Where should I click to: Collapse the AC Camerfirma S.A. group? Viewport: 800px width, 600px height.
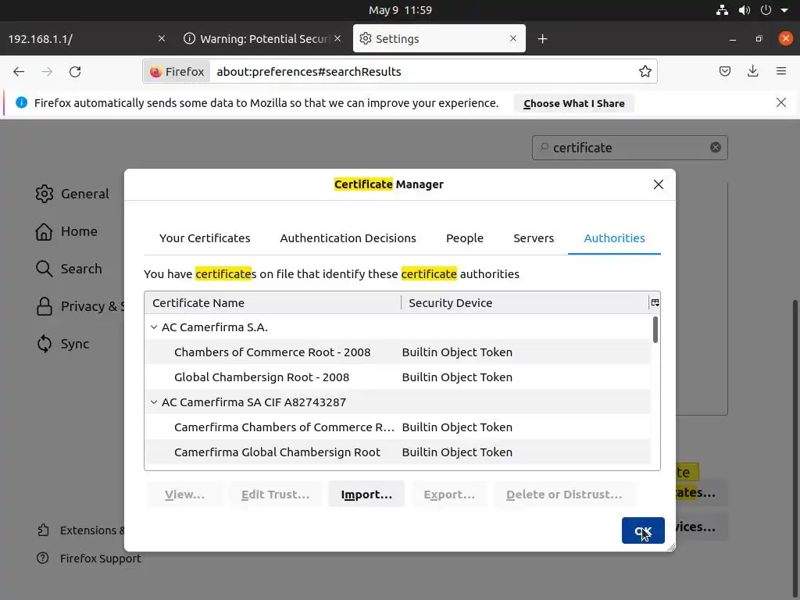pyautogui.click(x=154, y=327)
